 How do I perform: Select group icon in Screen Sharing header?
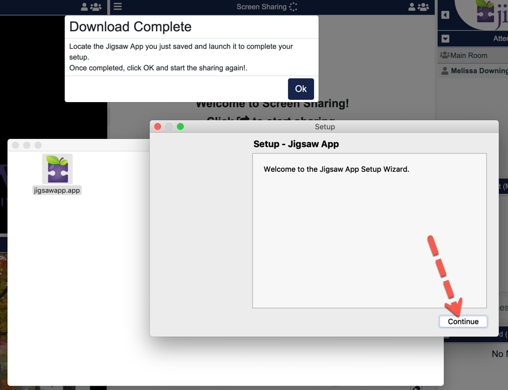(x=424, y=7)
